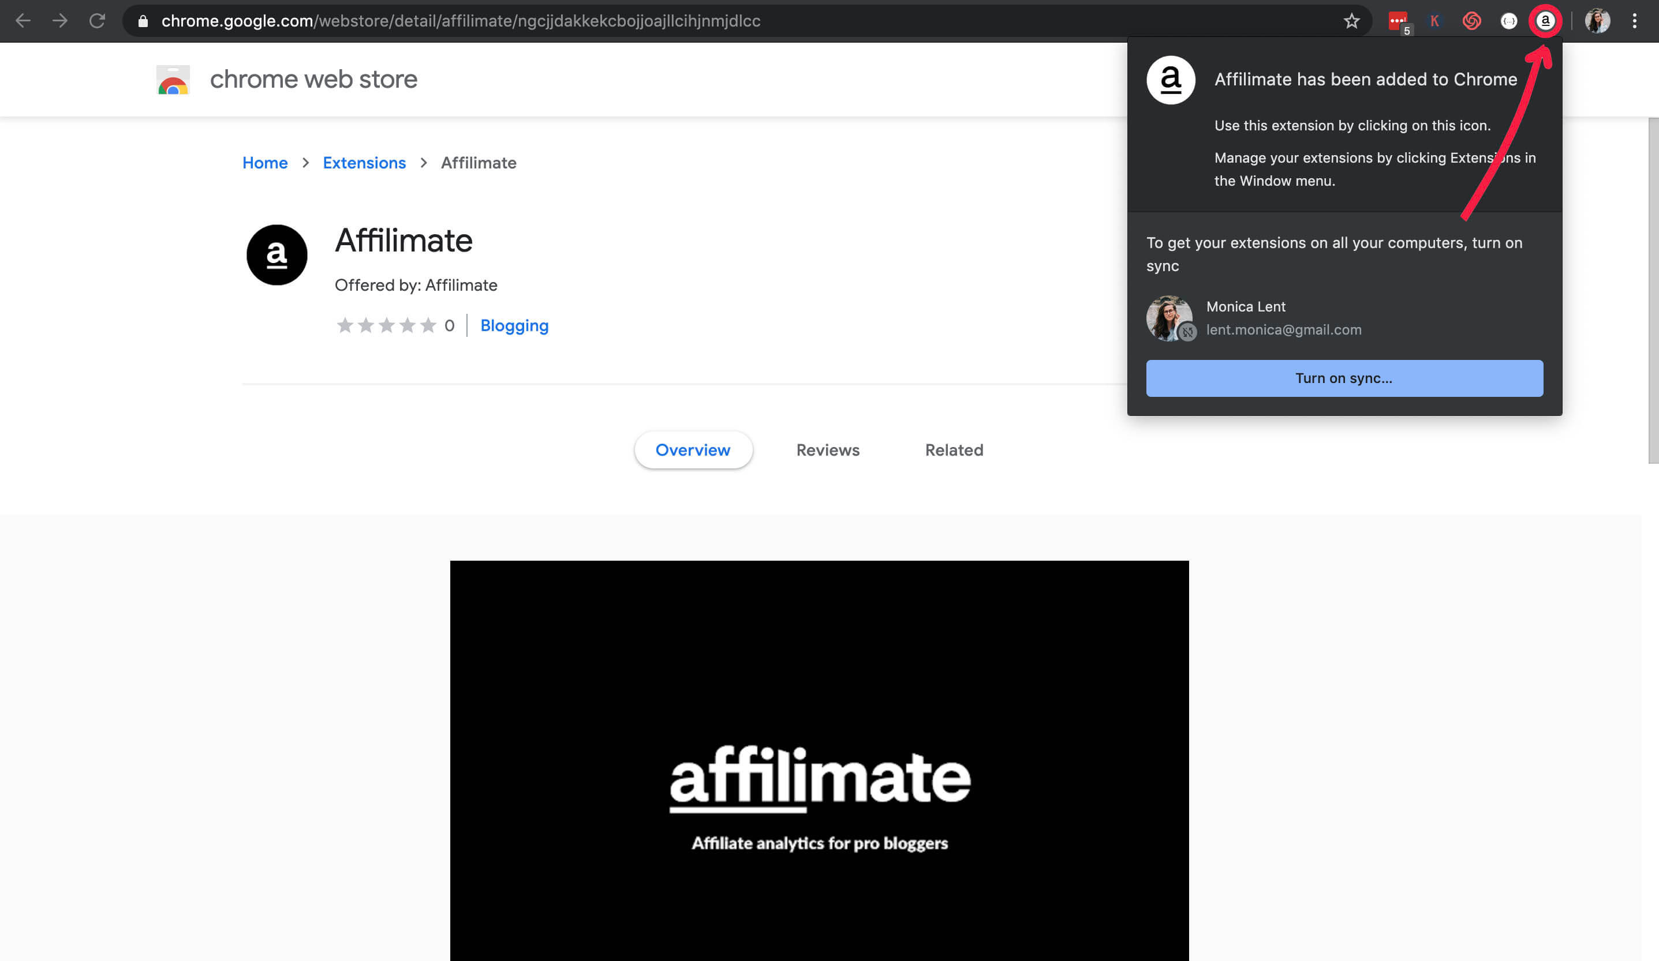Bookmark this page with the star icon
The width and height of the screenshot is (1659, 961).
point(1351,21)
